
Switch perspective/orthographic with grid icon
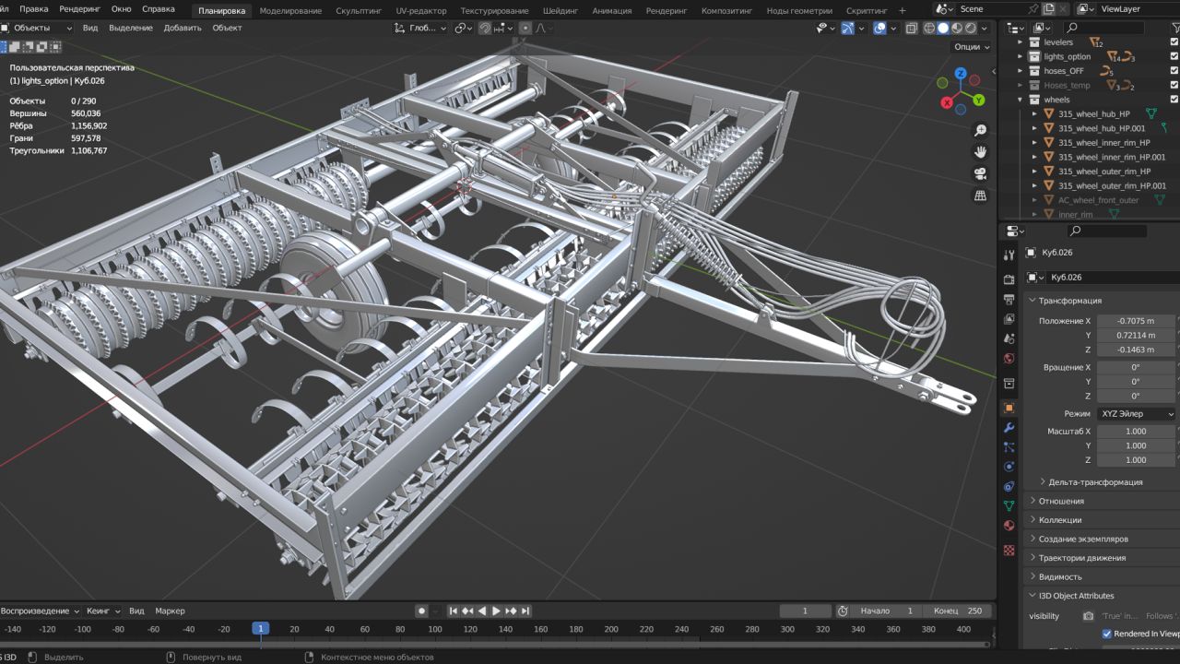coord(980,196)
